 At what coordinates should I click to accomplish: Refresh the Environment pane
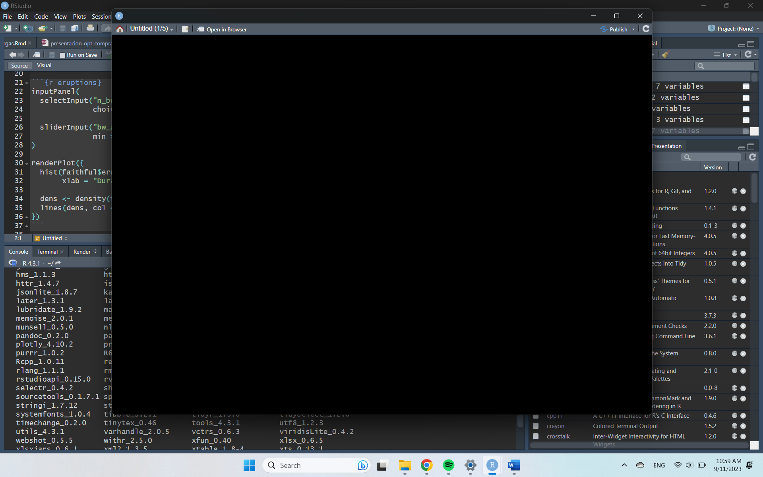coord(749,54)
